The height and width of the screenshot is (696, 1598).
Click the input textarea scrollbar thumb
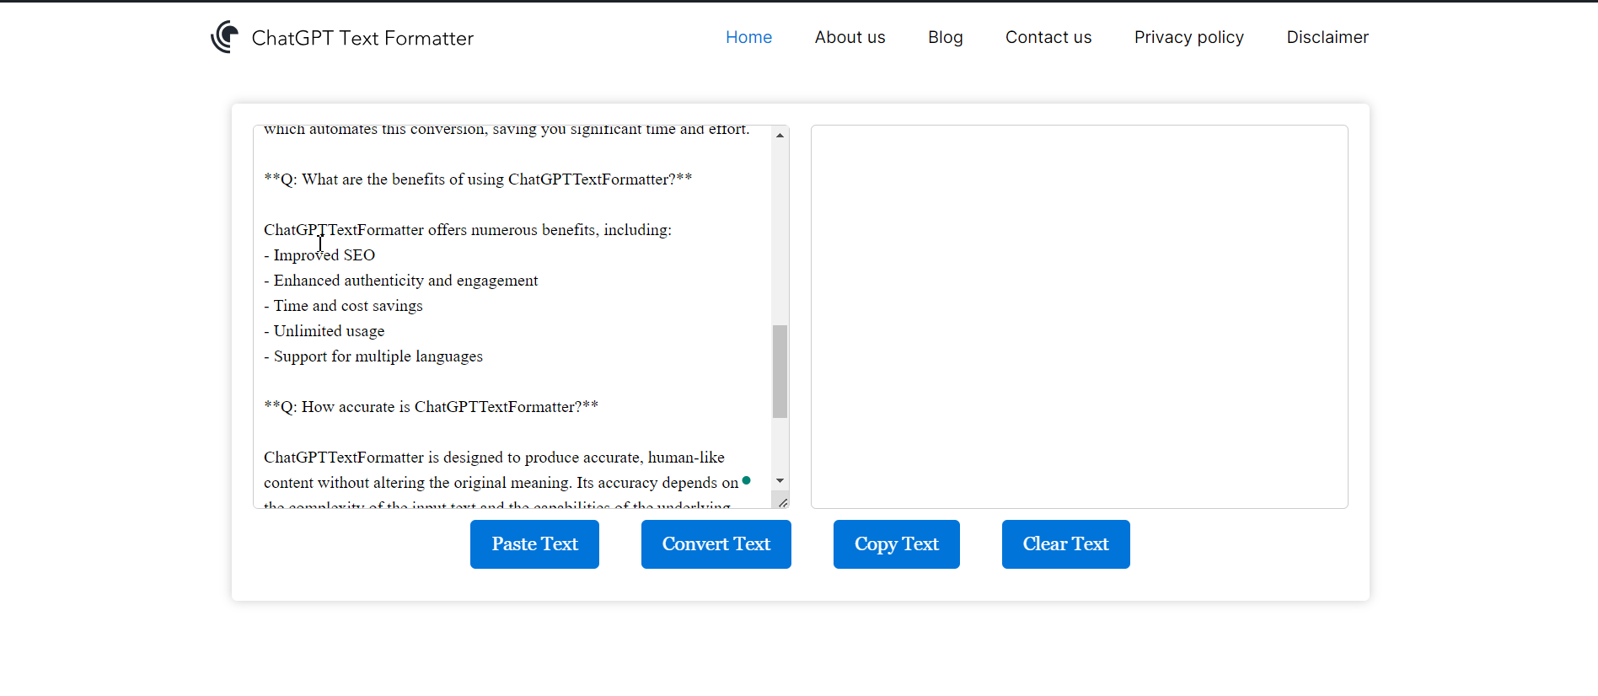click(780, 371)
